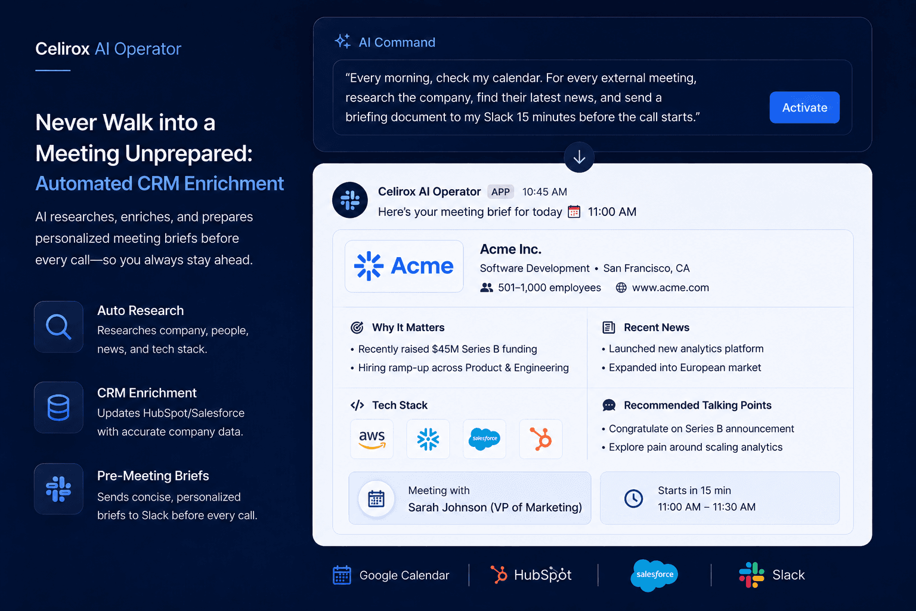Click 'Recently raised $45M Series B funding'
The width and height of the screenshot is (916, 611).
click(x=447, y=349)
